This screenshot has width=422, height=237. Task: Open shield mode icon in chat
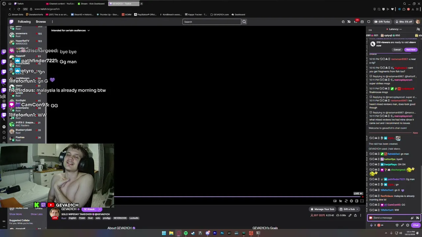[x=397, y=225]
